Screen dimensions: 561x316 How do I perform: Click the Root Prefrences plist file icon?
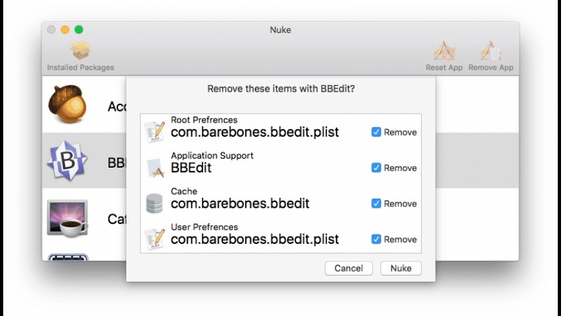coord(155,132)
